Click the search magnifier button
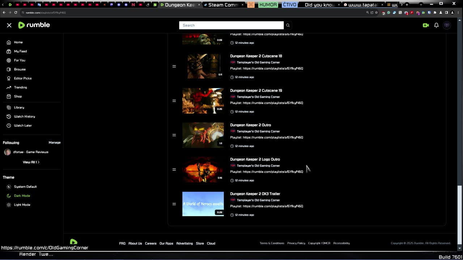This screenshot has width=463, height=260. (x=288, y=25)
